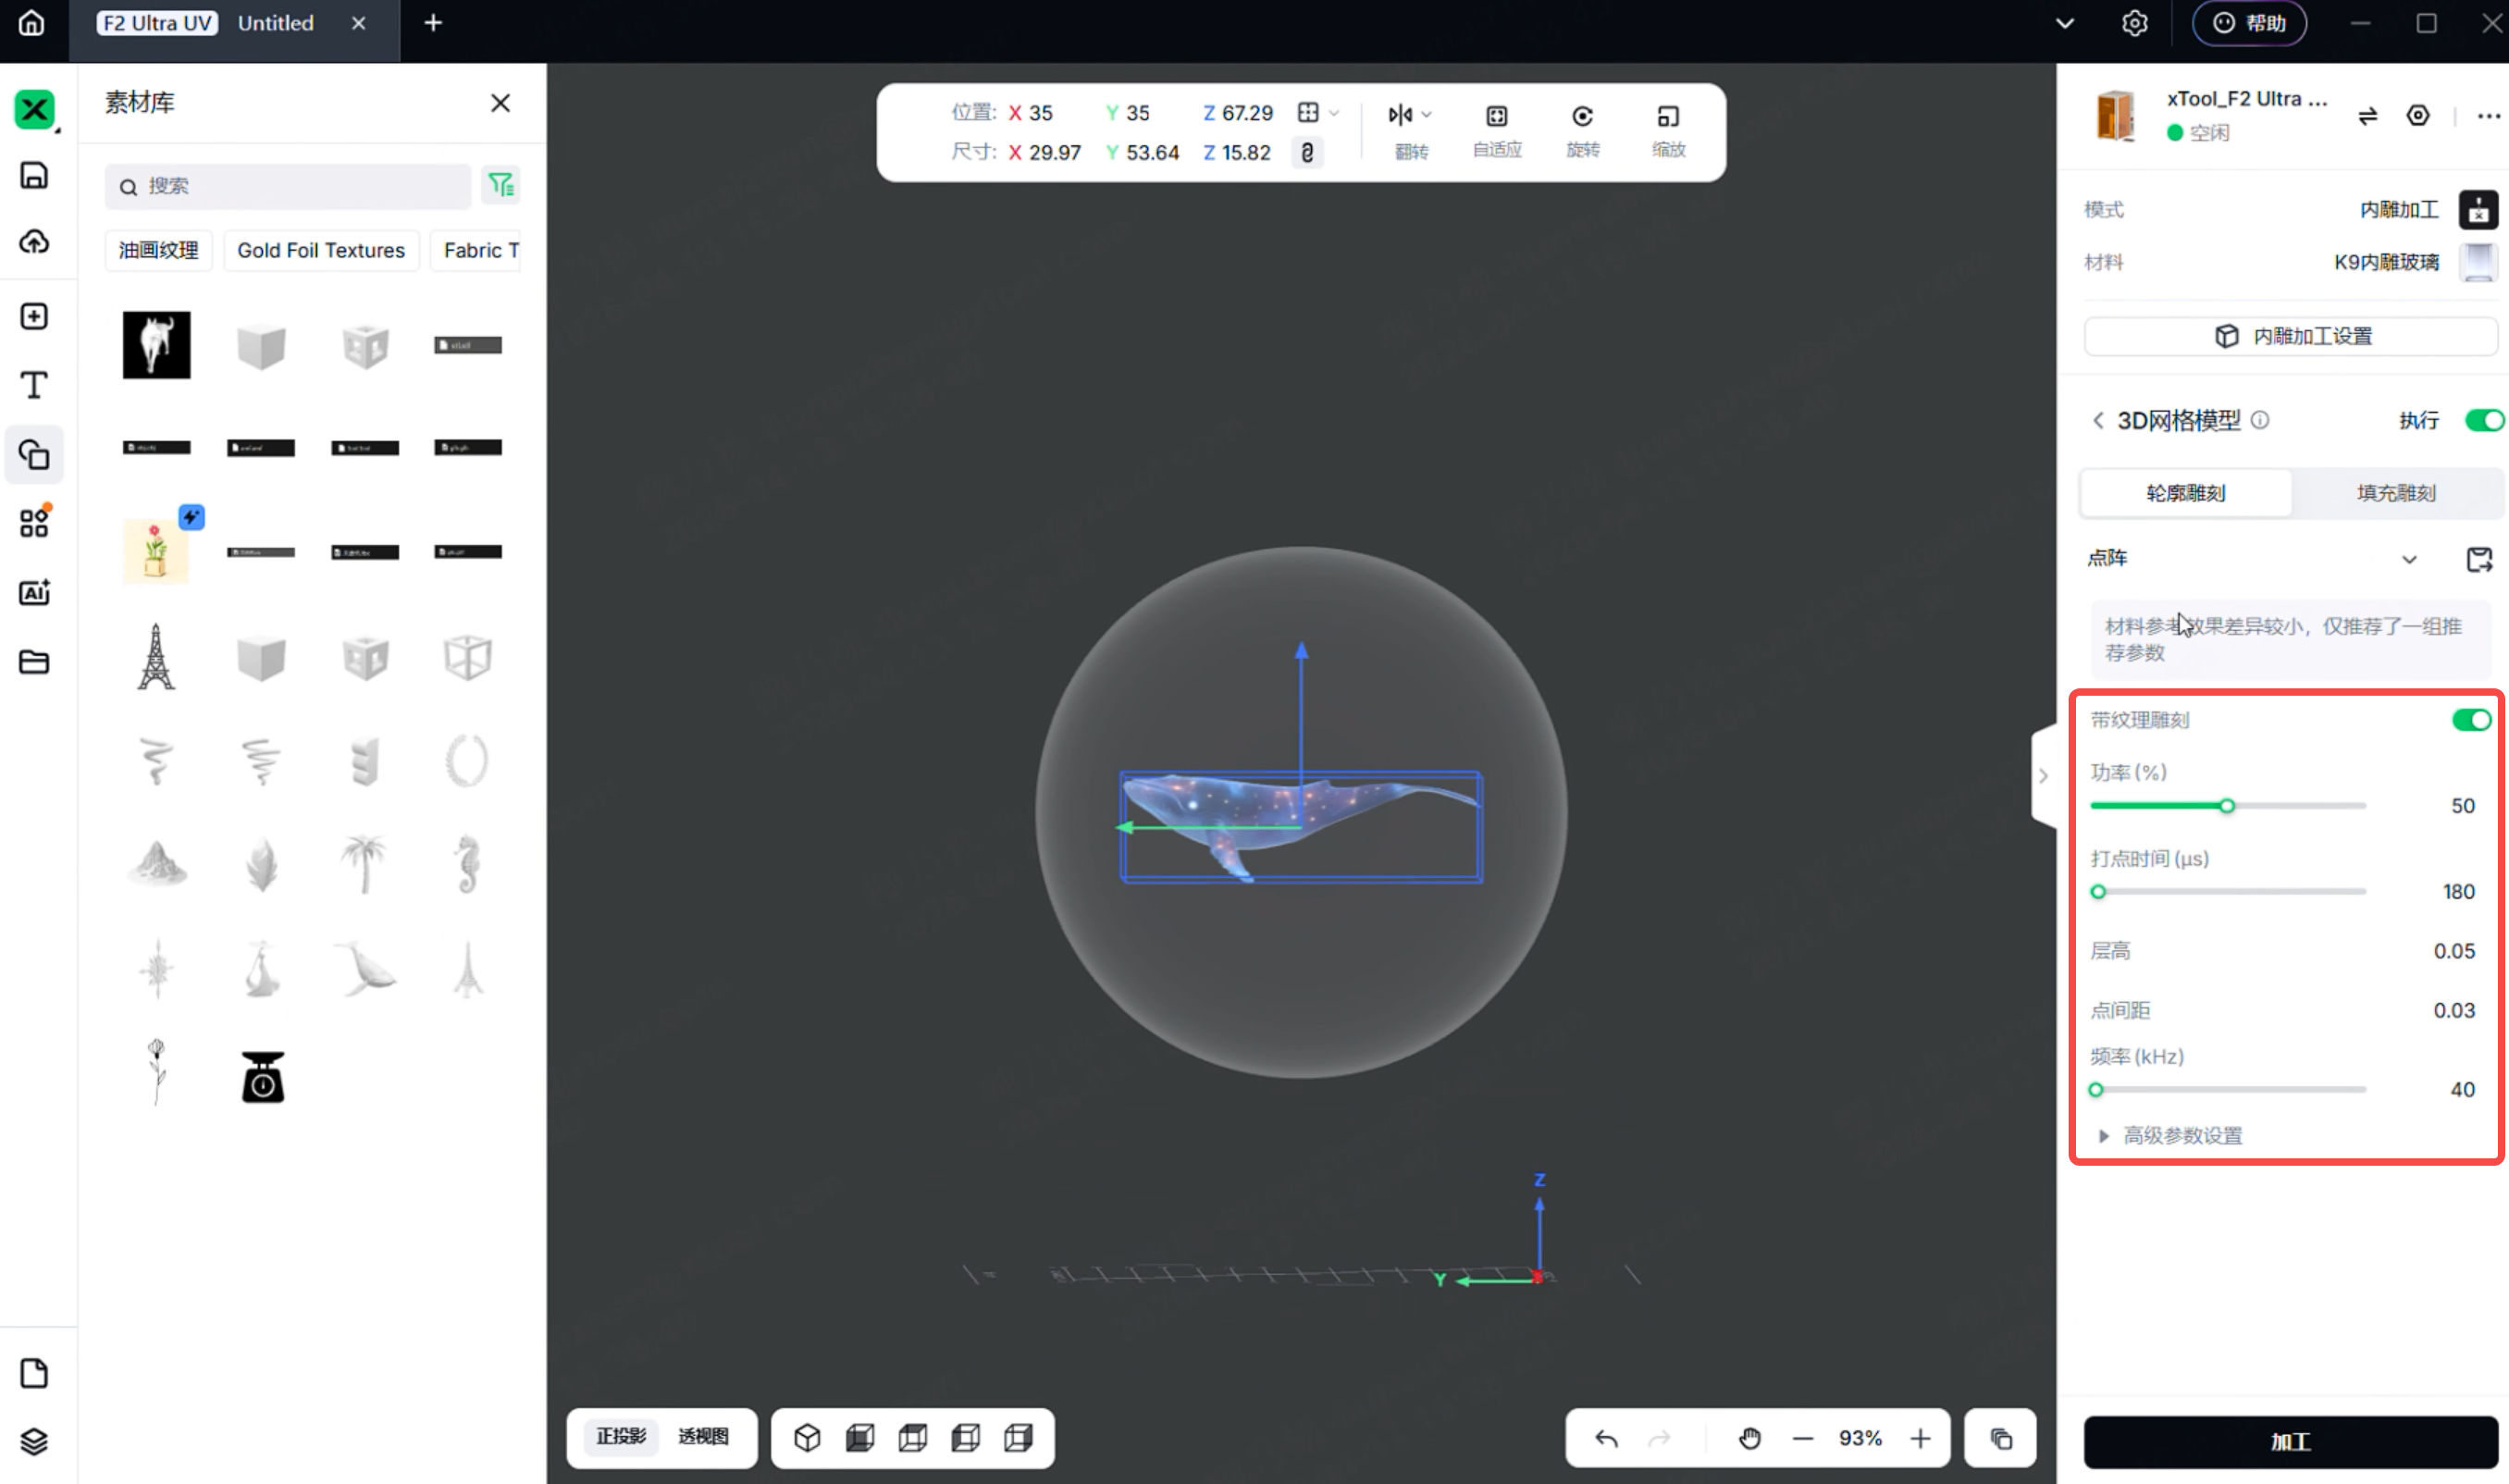This screenshot has height=1484, width=2509.
Task: Zoom in with the plus icon
Action: (x=1920, y=1438)
